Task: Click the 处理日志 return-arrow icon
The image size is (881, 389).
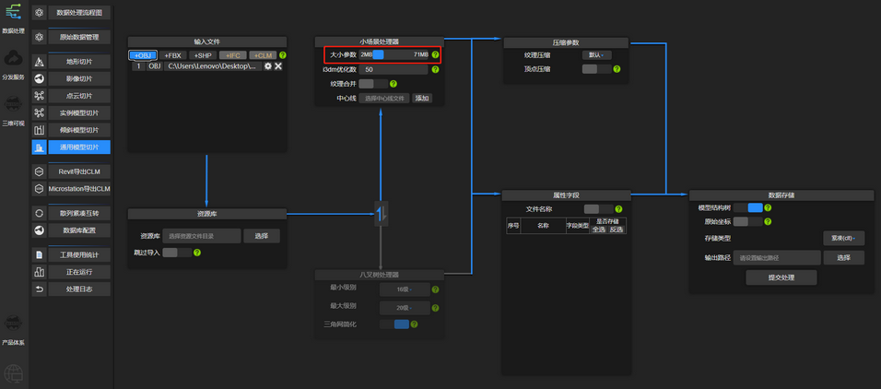Action: (x=40, y=289)
